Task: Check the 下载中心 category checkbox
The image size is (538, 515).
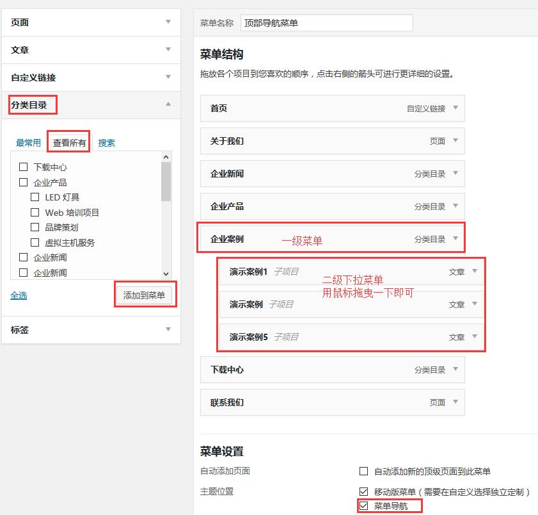Action: coord(24,167)
